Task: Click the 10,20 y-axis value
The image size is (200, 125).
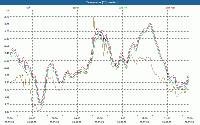Action: pyautogui.click(x=7, y=60)
